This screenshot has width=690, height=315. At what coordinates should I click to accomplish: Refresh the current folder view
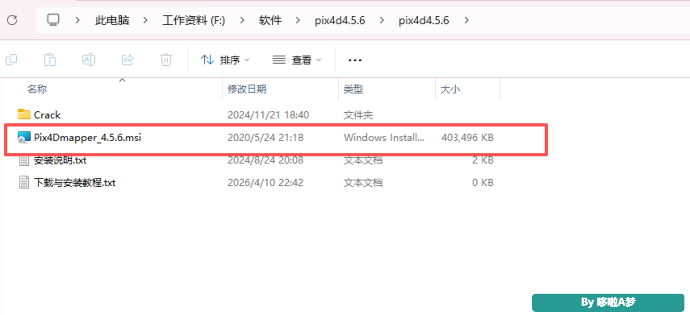tap(12, 20)
